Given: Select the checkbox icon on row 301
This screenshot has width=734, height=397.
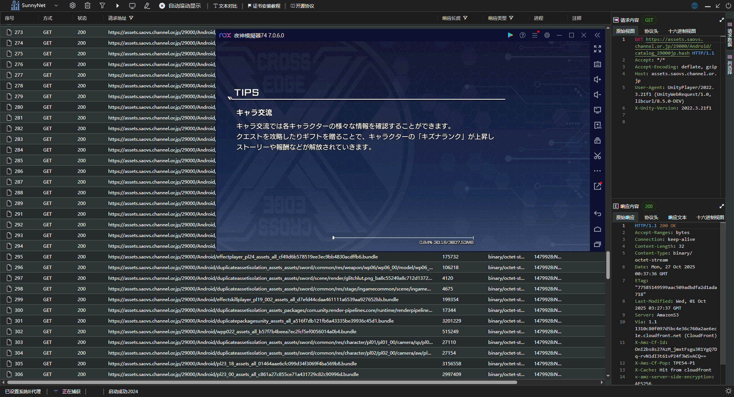Looking at the screenshot, I should tap(9, 321).
